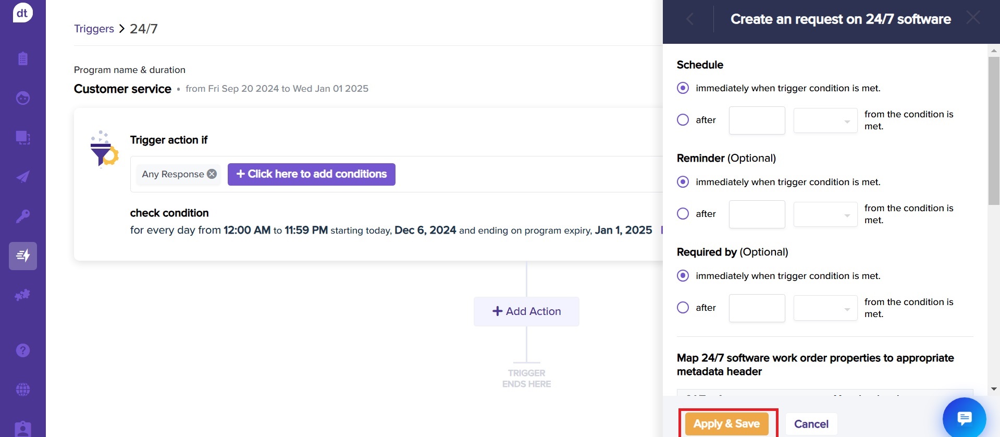The image size is (1000, 437).
Task: Open the clipboard icon in sidebar
Action: [22, 58]
